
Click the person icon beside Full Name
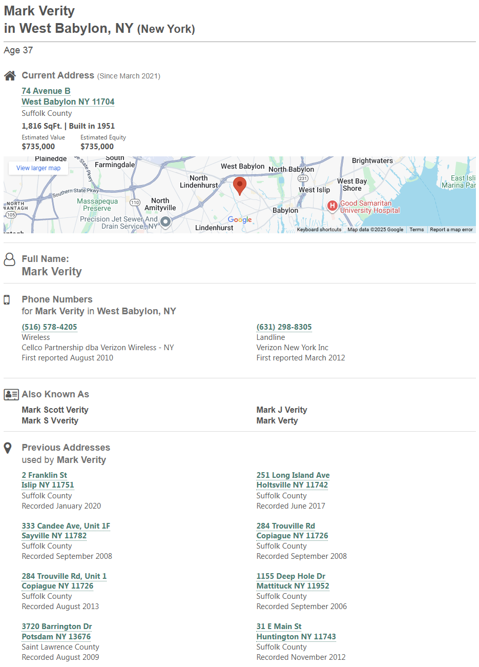pyautogui.click(x=10, y=259)
